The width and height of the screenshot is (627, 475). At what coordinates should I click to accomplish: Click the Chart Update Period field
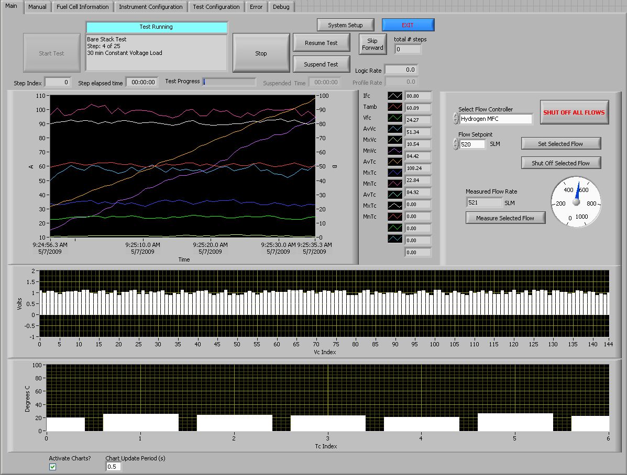point(113,467)
